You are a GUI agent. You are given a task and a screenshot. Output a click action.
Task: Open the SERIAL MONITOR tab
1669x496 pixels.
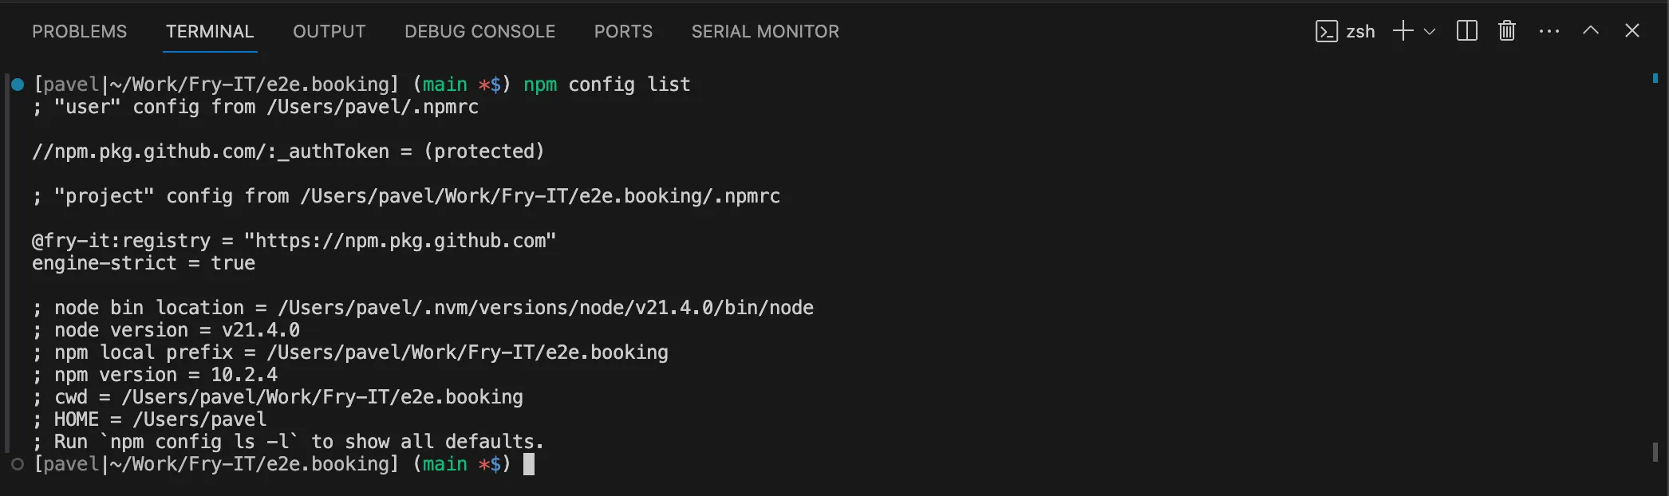pos(765,31)
